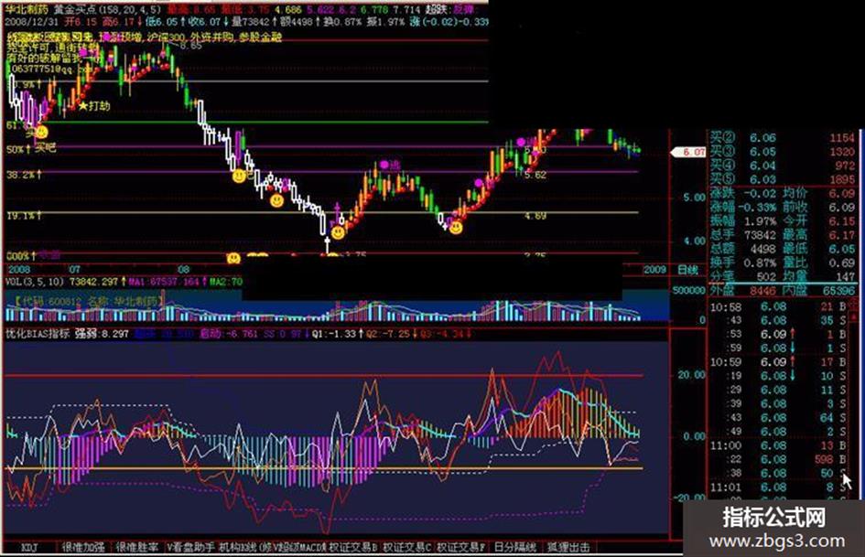Click the 今开 6.15 value
Viewport: 865px width, 557px height.
pyautogui.click(x=841, y=221)
